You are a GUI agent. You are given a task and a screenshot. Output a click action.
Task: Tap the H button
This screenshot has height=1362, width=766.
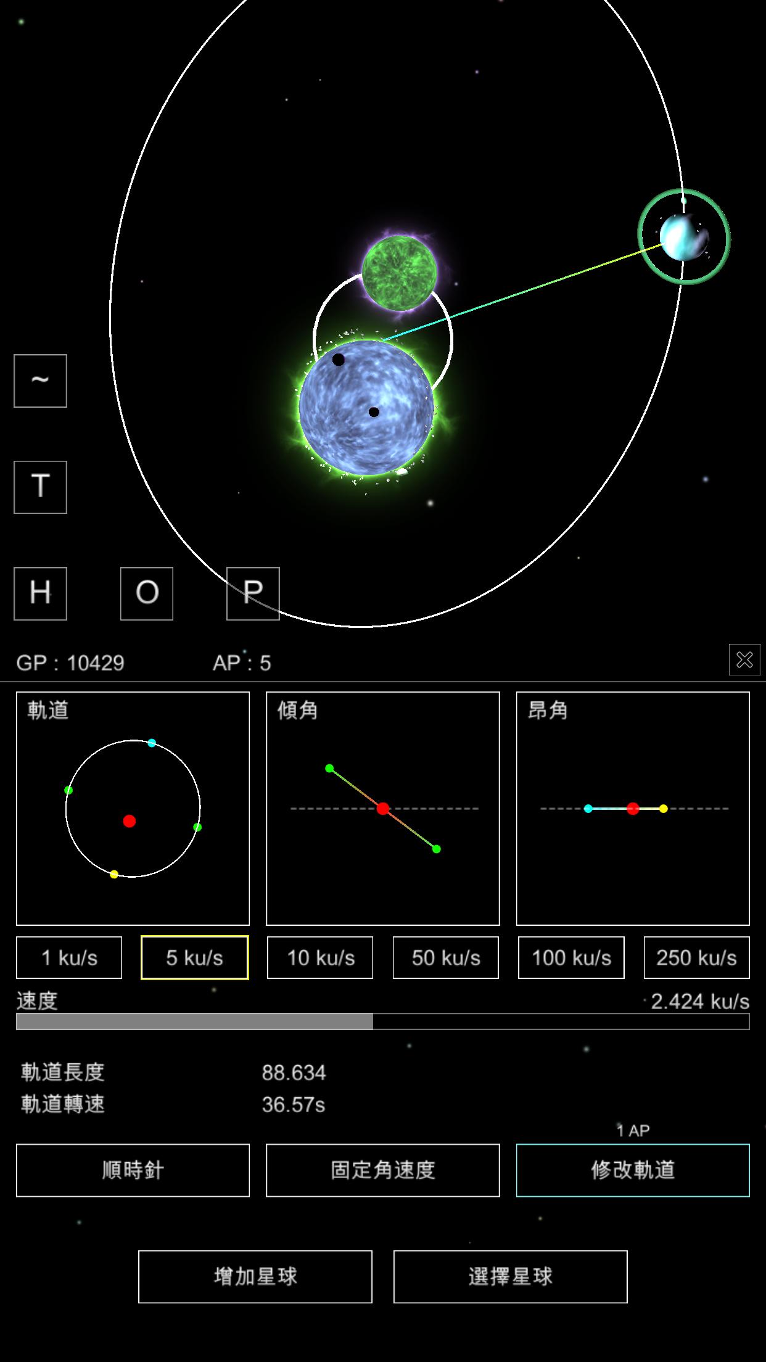pos(40,593)
